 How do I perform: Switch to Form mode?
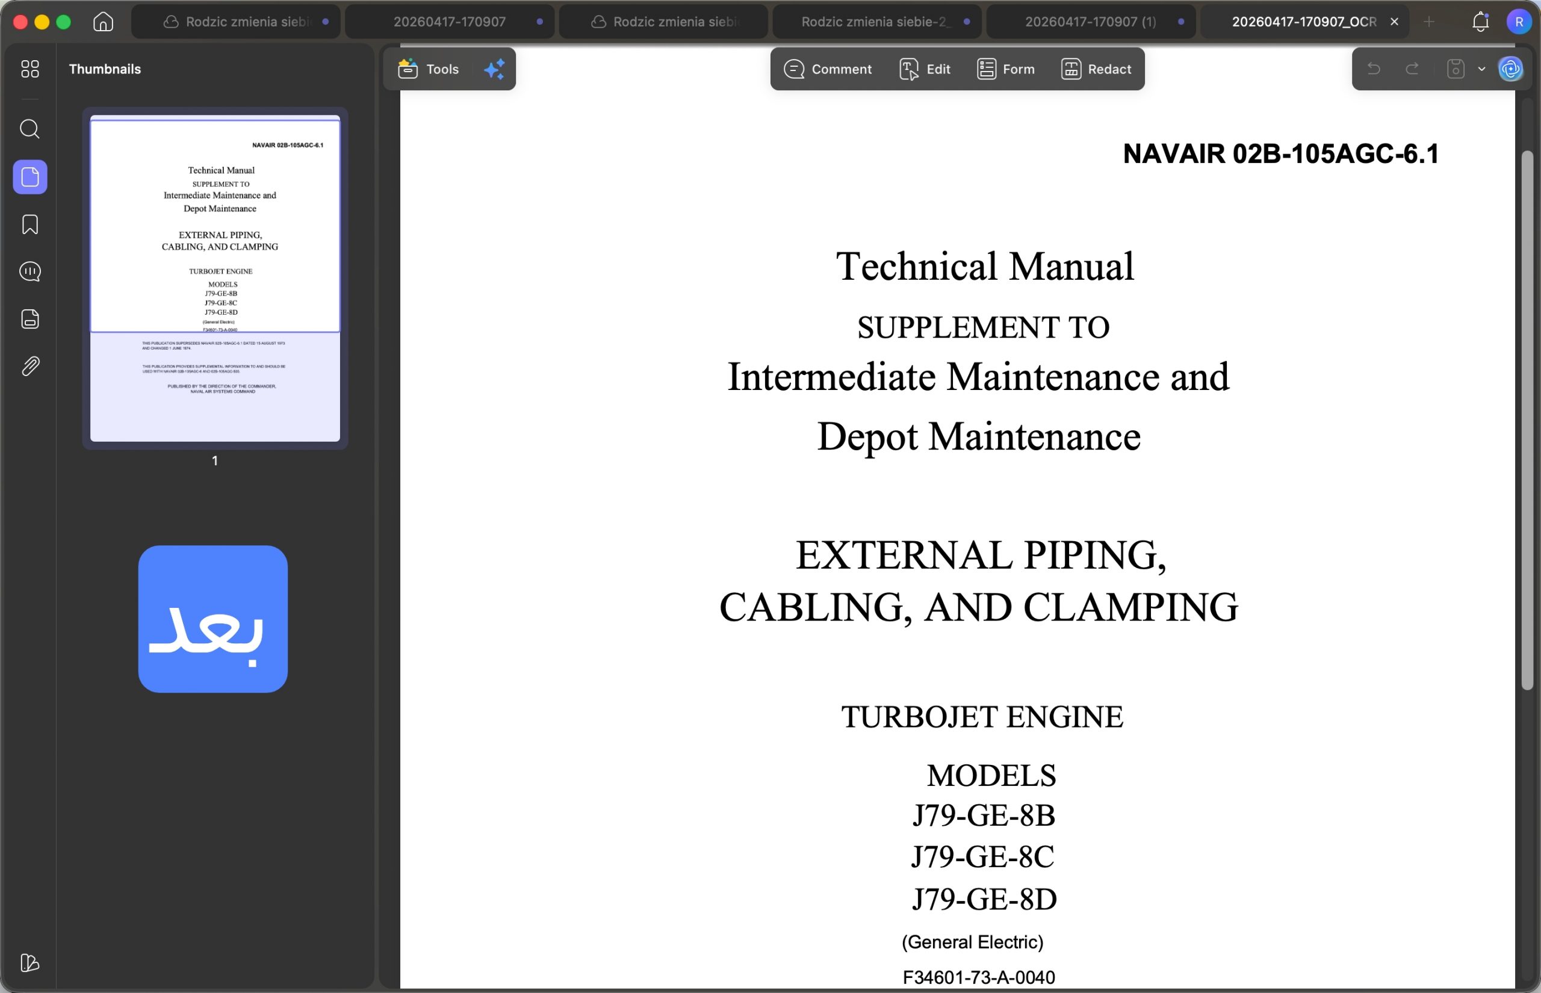tap(1006, 69)
